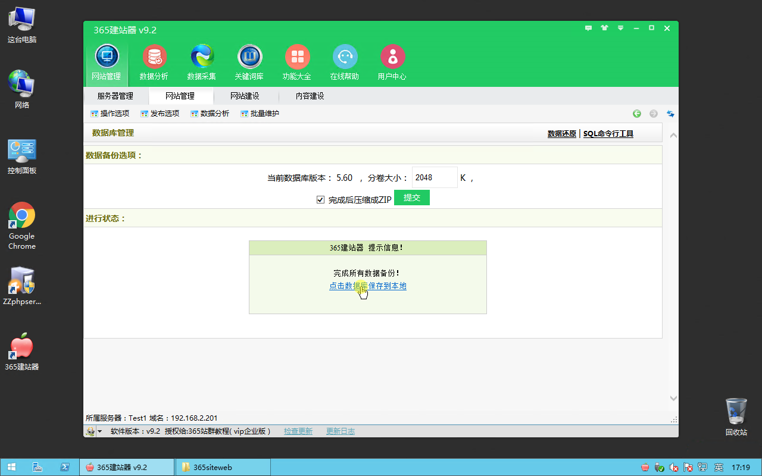Open 数据分析 sub-toolbar menu
Image resolution: width=762 pixels, height=476 pixels.
coord(210,114)
